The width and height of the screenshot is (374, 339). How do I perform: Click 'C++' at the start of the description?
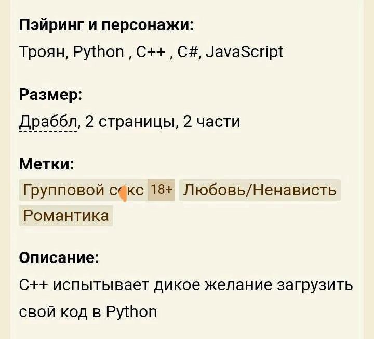33,285
